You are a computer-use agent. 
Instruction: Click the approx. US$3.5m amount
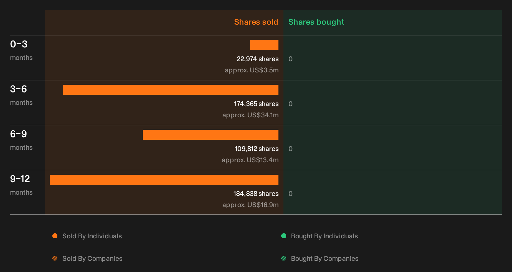[x=252, y=70]
